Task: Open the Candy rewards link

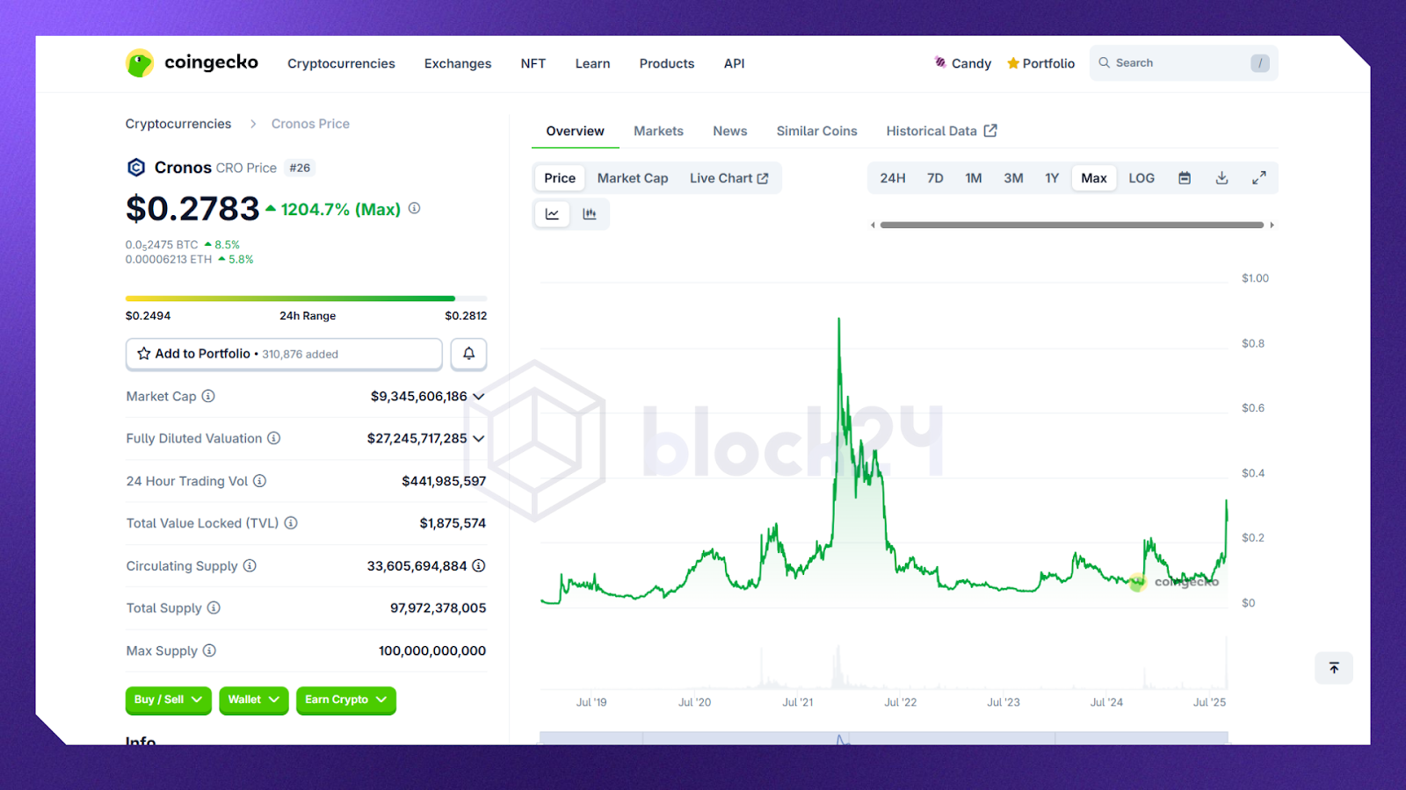Action: tap(962, 63)
